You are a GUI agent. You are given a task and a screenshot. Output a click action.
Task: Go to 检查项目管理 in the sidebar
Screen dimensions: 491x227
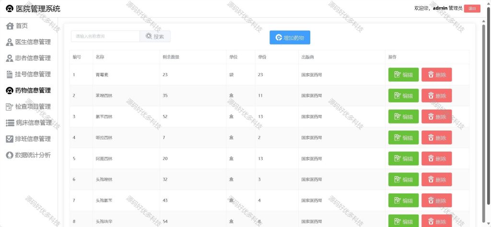(x=28, y=107)
